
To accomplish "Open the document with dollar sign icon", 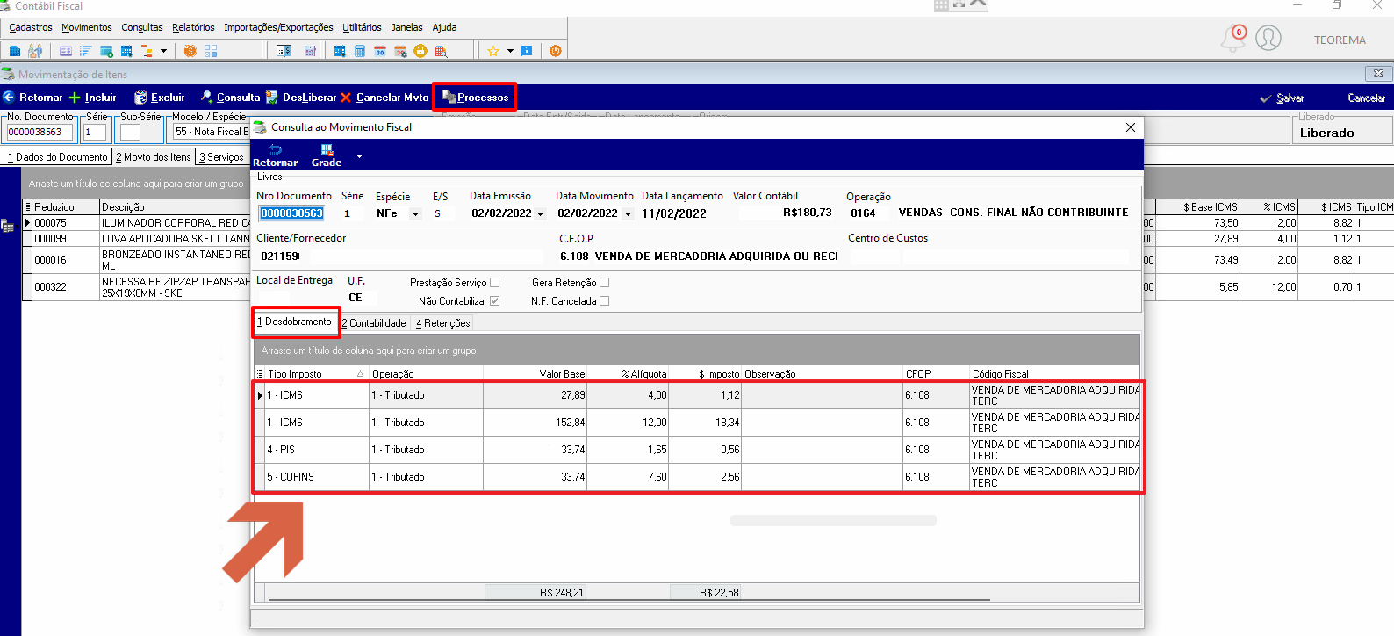I will (284, 51).
